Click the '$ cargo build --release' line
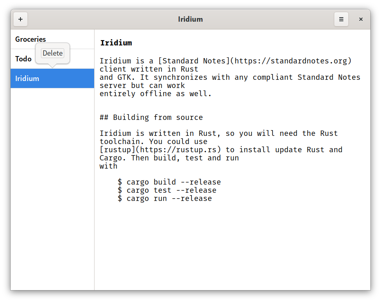Image resolution: width=381 pixels, height=302 pixels. click(x=169, y=182)
